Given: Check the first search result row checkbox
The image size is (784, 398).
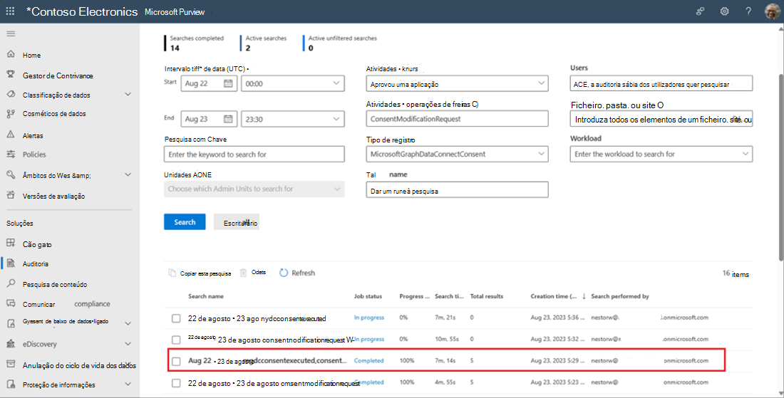Looking at the screenshot, I should 176,318.
